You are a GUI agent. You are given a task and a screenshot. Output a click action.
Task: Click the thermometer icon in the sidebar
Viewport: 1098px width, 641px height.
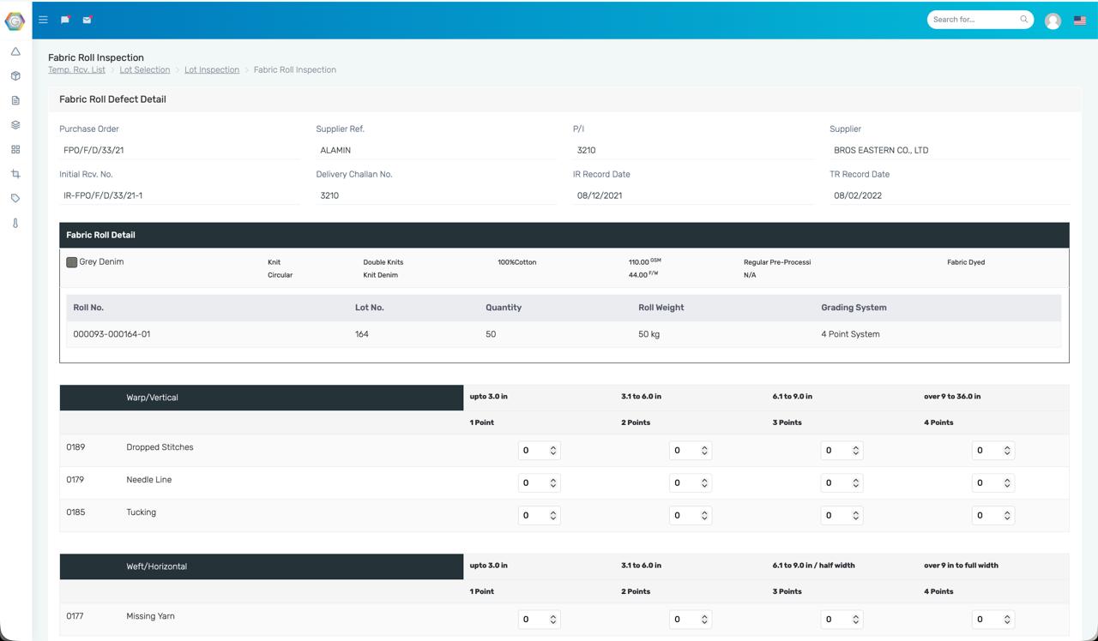tap(15, 223)
